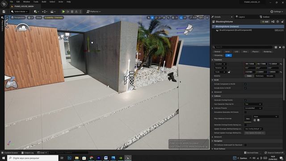Toggle world/local coordinate space globe icon
Screen dimensions: 286x161
164,17
